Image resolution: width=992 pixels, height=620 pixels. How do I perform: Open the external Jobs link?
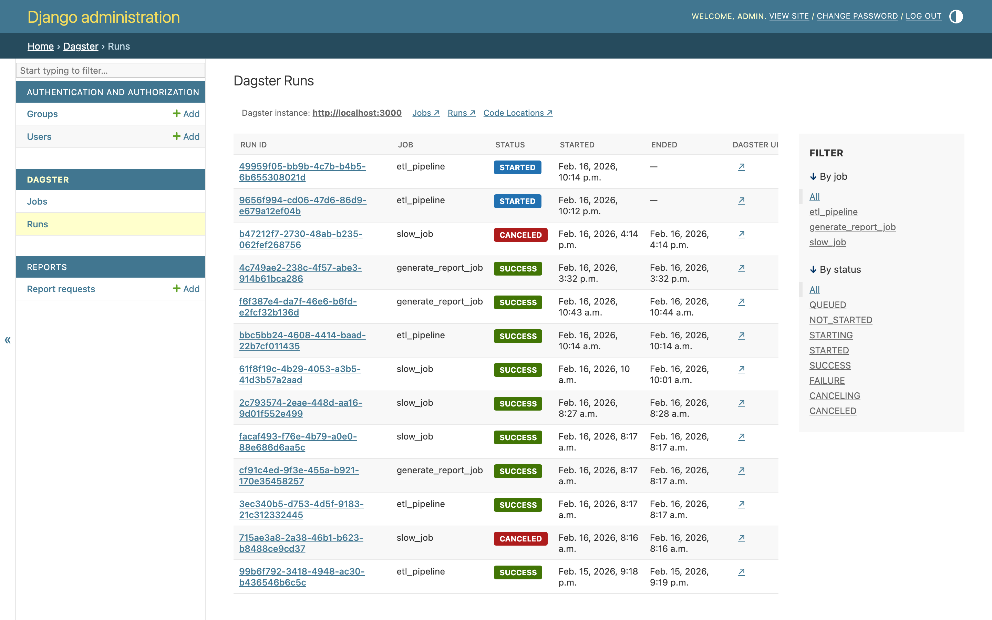(x=426, y=113)
